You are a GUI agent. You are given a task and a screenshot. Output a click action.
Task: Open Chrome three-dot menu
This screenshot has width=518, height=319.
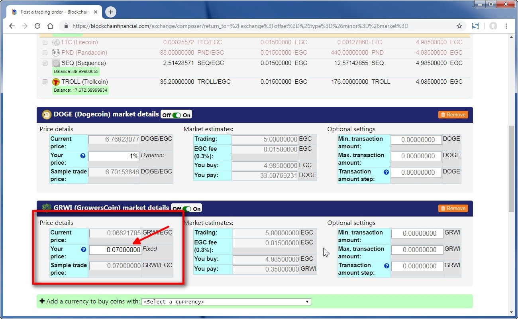[506, 26]
